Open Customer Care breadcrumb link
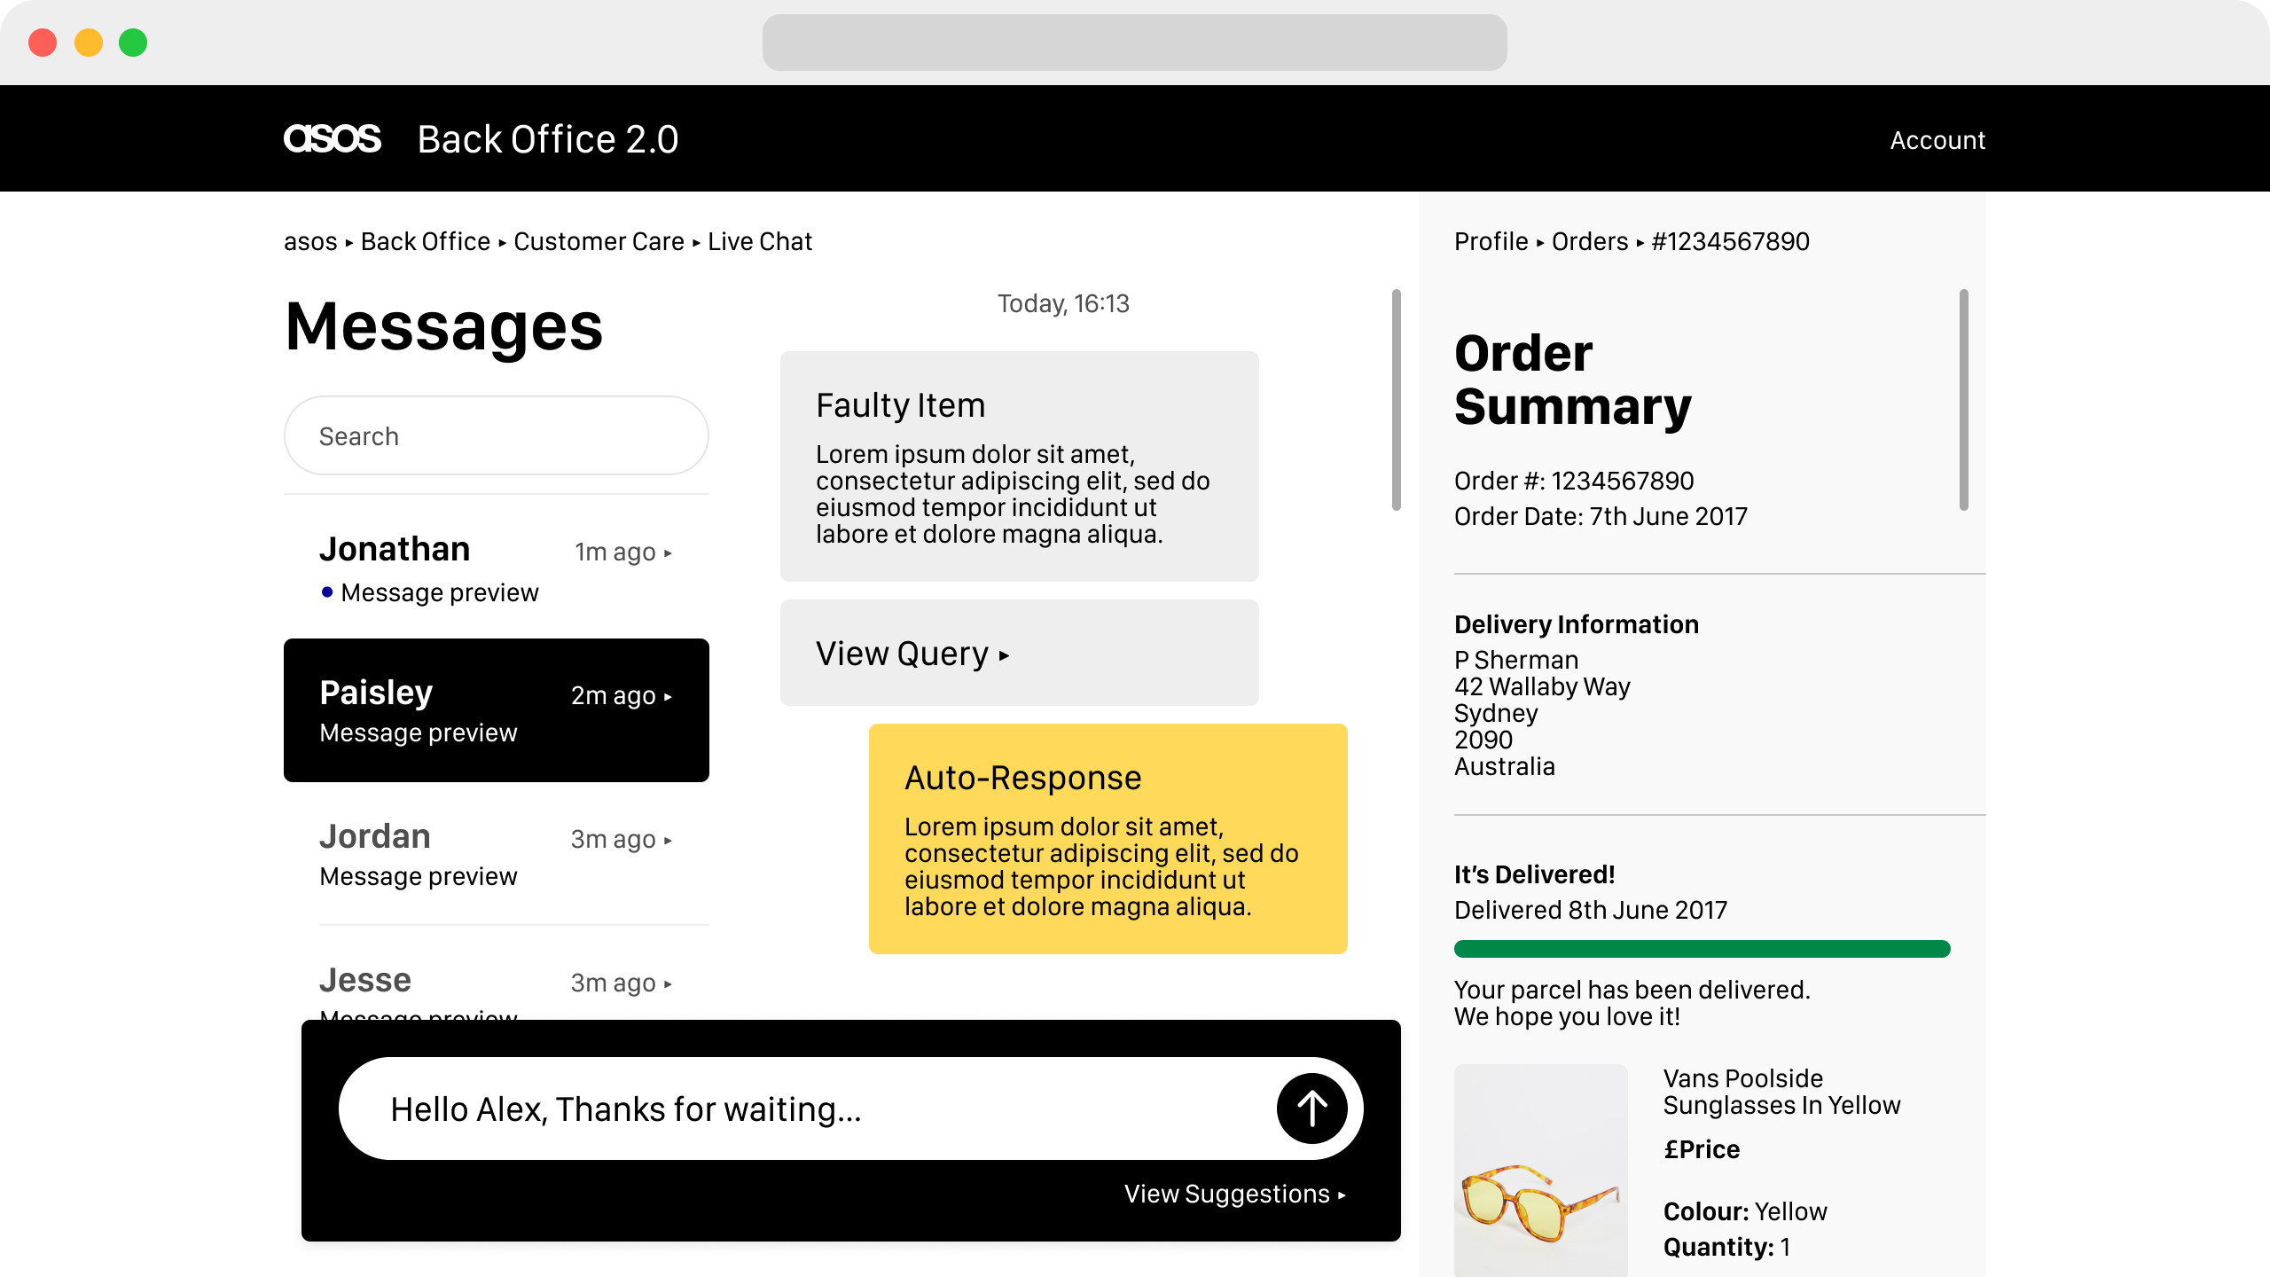 pyautogui.click(x=599, y=241)
